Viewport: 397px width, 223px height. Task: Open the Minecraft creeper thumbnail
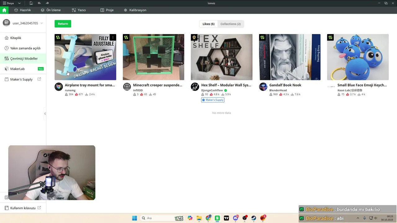[154, 57]
